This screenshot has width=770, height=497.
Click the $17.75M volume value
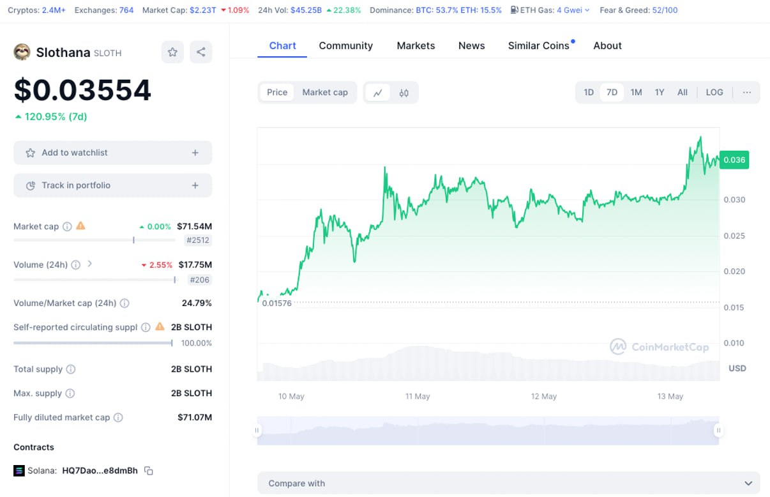pos(195,264)
